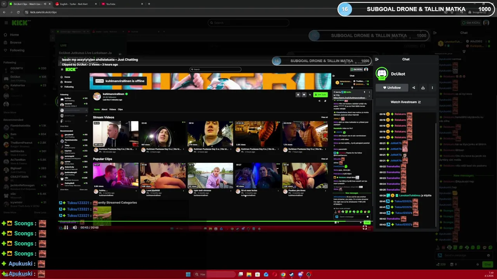Unfollow DcUkot in the clip modal
Image resolution: width=497 pixels, height=279 pixels.
click(392, 88)
